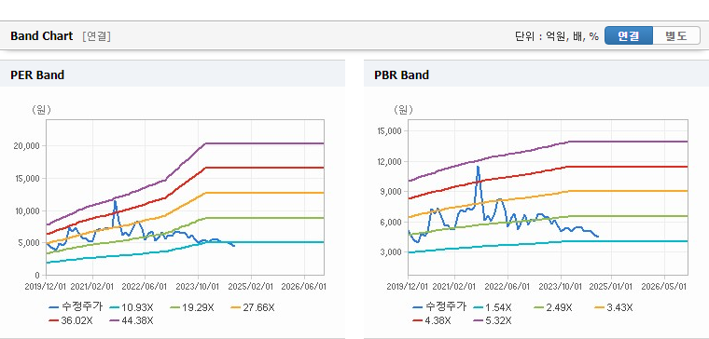The image size is (709, 339).
Task: Switch to the 별도 view button
Action: click(x=676, y=35)
